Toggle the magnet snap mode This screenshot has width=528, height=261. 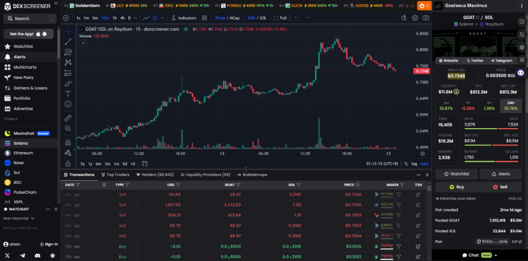[x=68, y=142]
